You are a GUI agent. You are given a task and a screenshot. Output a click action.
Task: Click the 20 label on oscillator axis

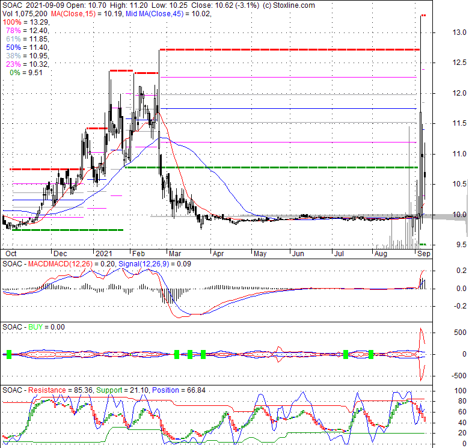click(462, 433)
